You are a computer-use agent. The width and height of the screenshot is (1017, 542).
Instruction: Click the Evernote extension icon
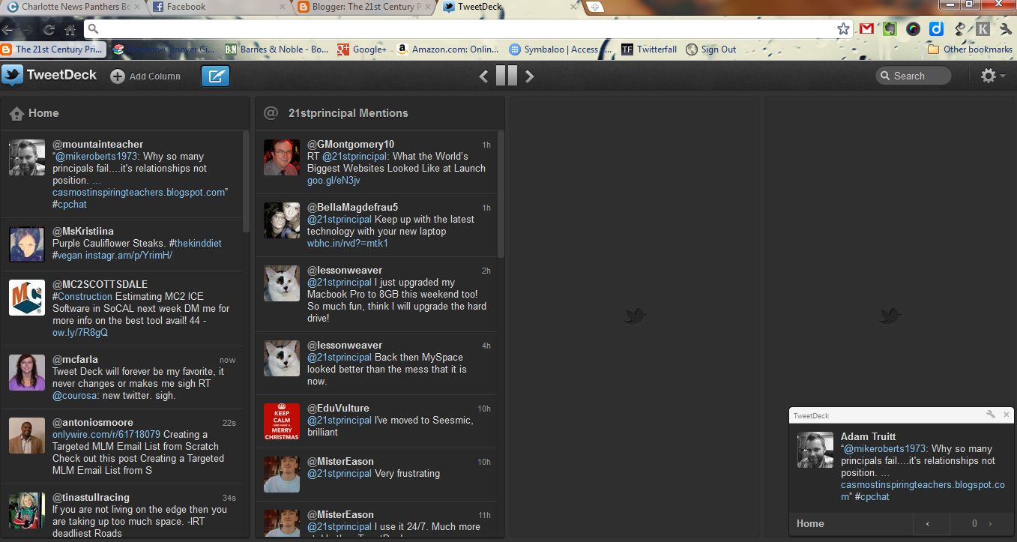point(890,29)
